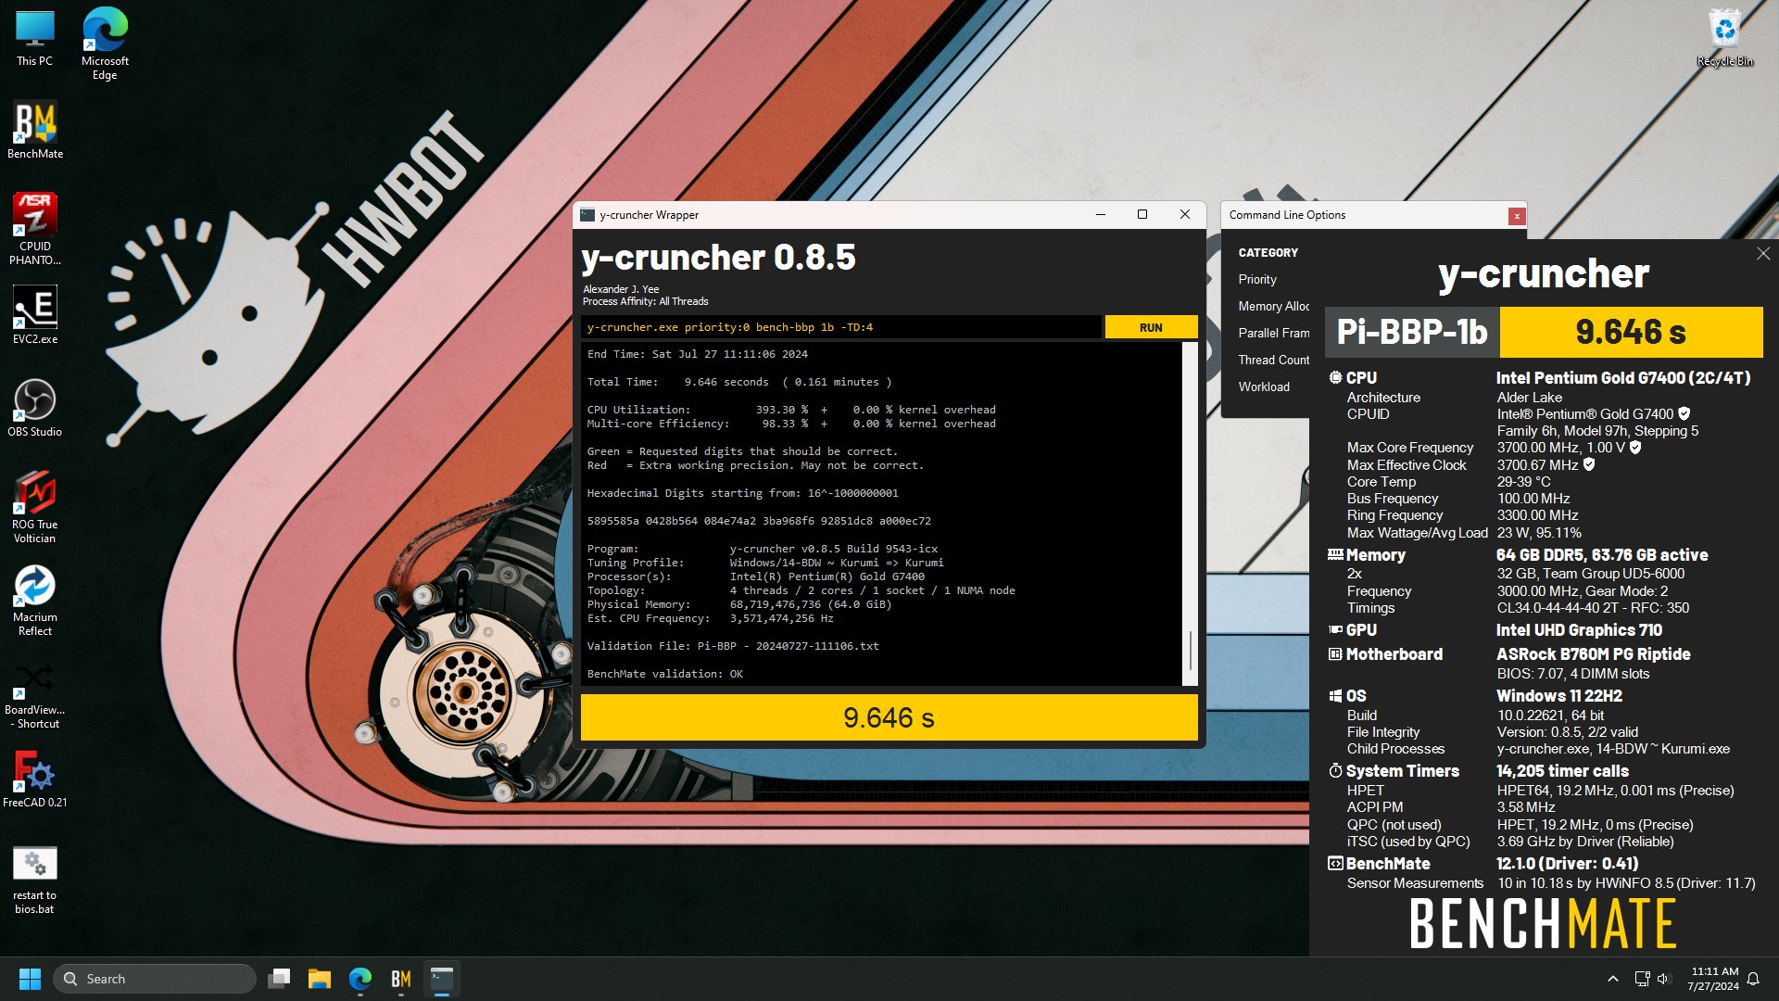Click CPUID verified shield icon
Viewport: 1779px width, 1001px height.
point(1684,413)
